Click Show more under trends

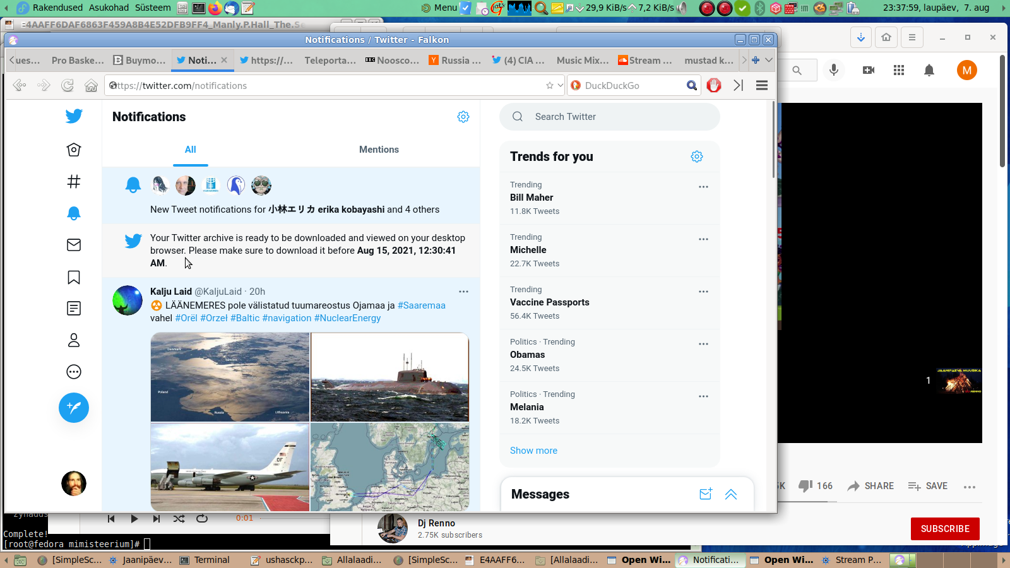tap(533, 451)
